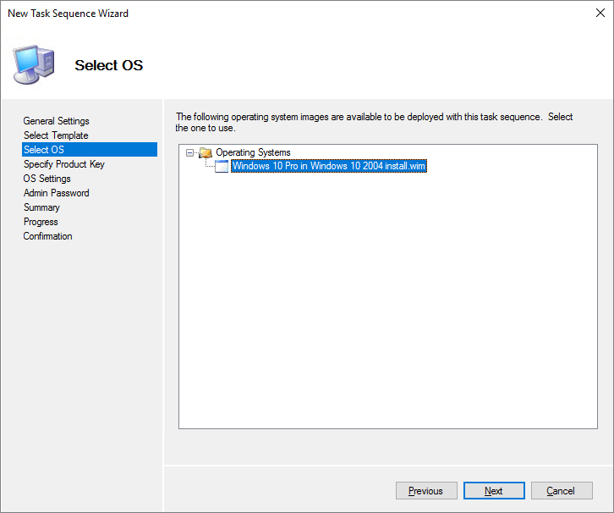Screen dimensions: 614x513
Task: Click the computer wizard icon in header
Action: (33, 63)
